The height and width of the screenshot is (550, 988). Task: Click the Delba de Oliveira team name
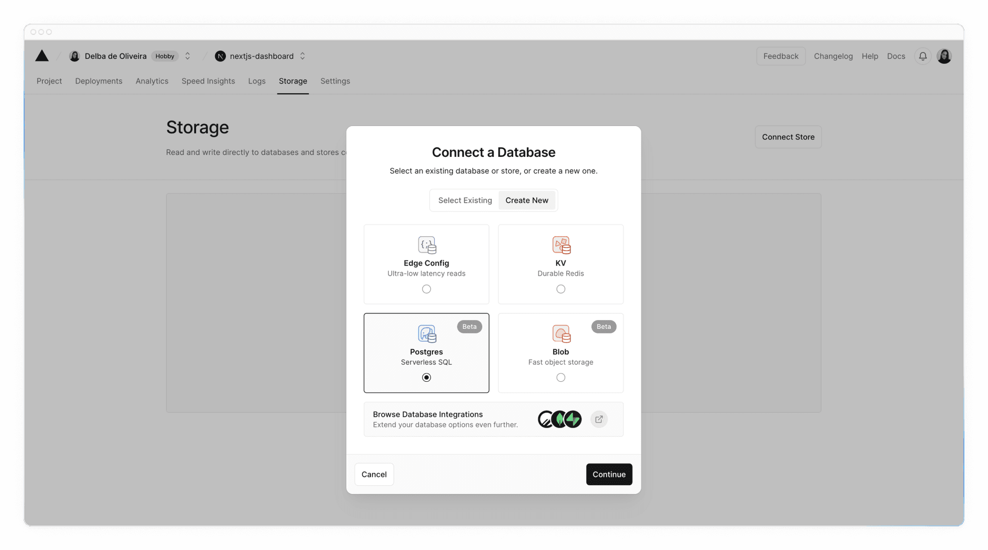coord(115,56)
